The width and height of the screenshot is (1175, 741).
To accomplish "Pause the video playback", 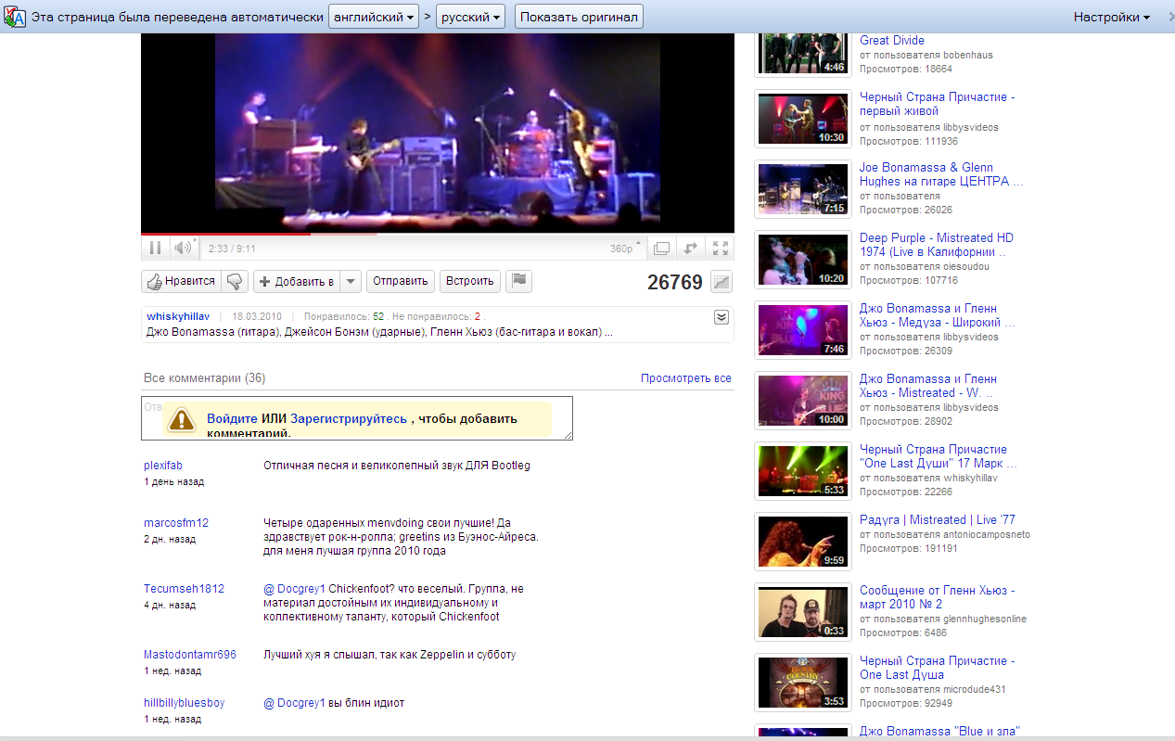I will 155,248.
